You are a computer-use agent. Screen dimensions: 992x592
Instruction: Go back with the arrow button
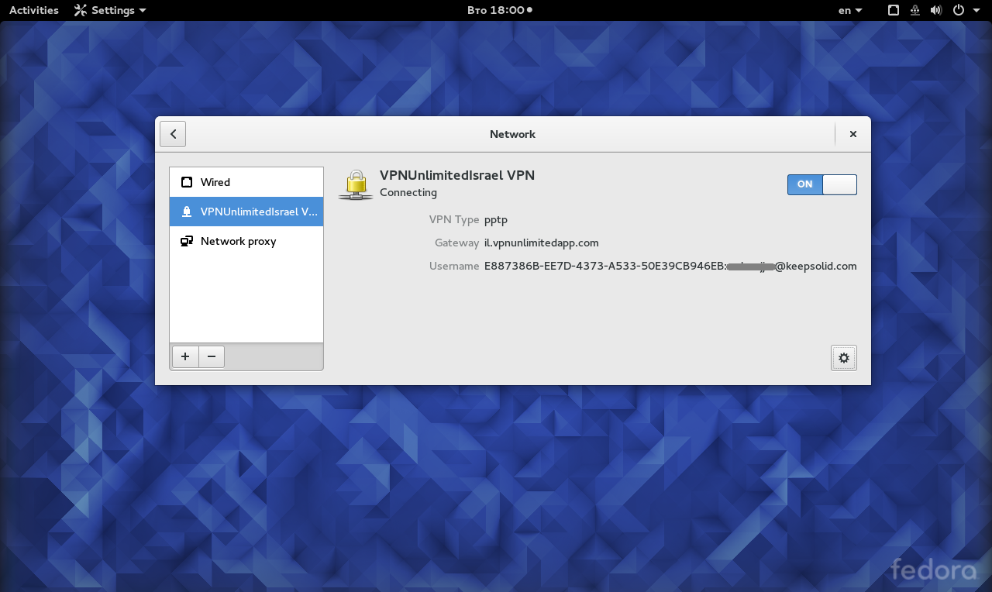pyautogui.click(x=173, y=134)
